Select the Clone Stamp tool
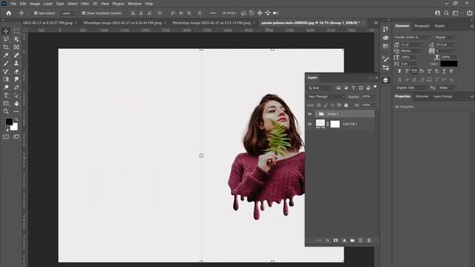 (x=16, y=63)
